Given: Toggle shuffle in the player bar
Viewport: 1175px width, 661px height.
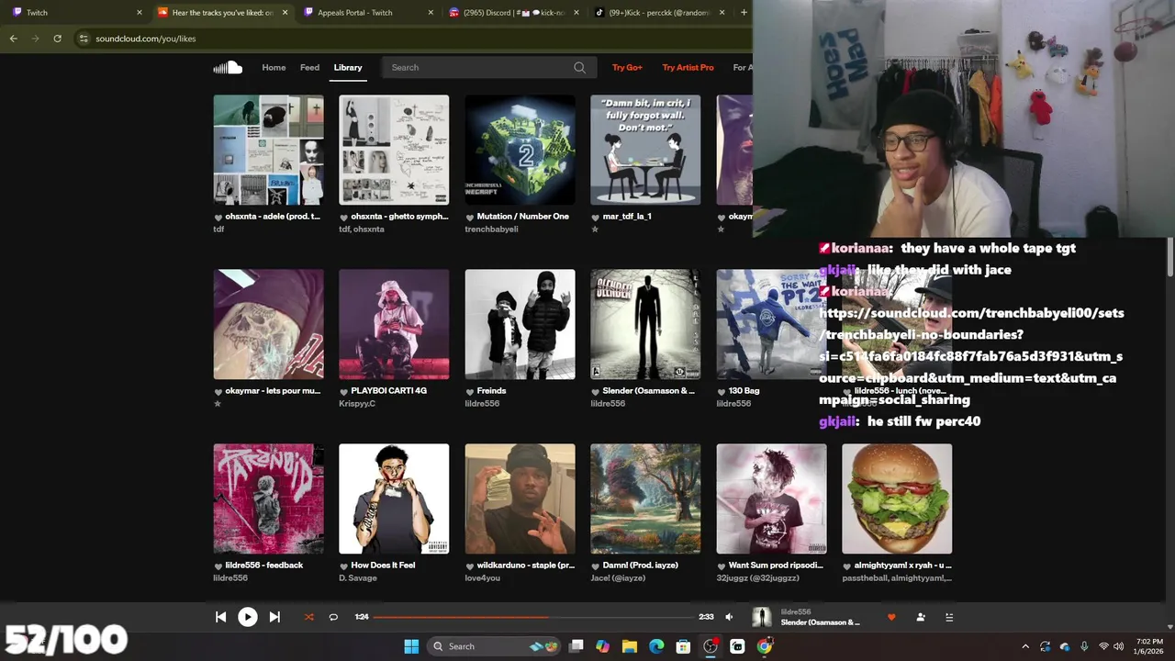Looking at the screenshot, I should tap(308, 617).
